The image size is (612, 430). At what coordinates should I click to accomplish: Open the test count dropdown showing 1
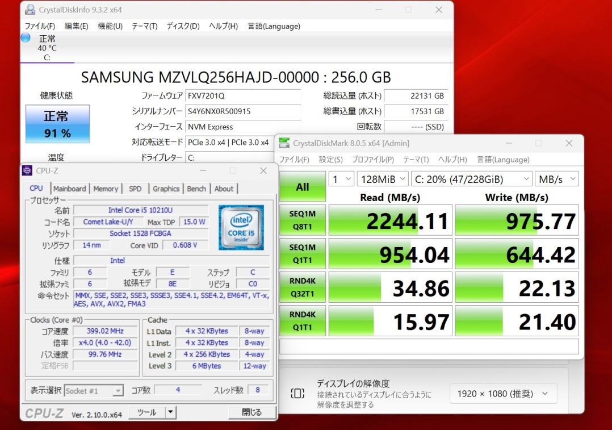tap(341, 179)
